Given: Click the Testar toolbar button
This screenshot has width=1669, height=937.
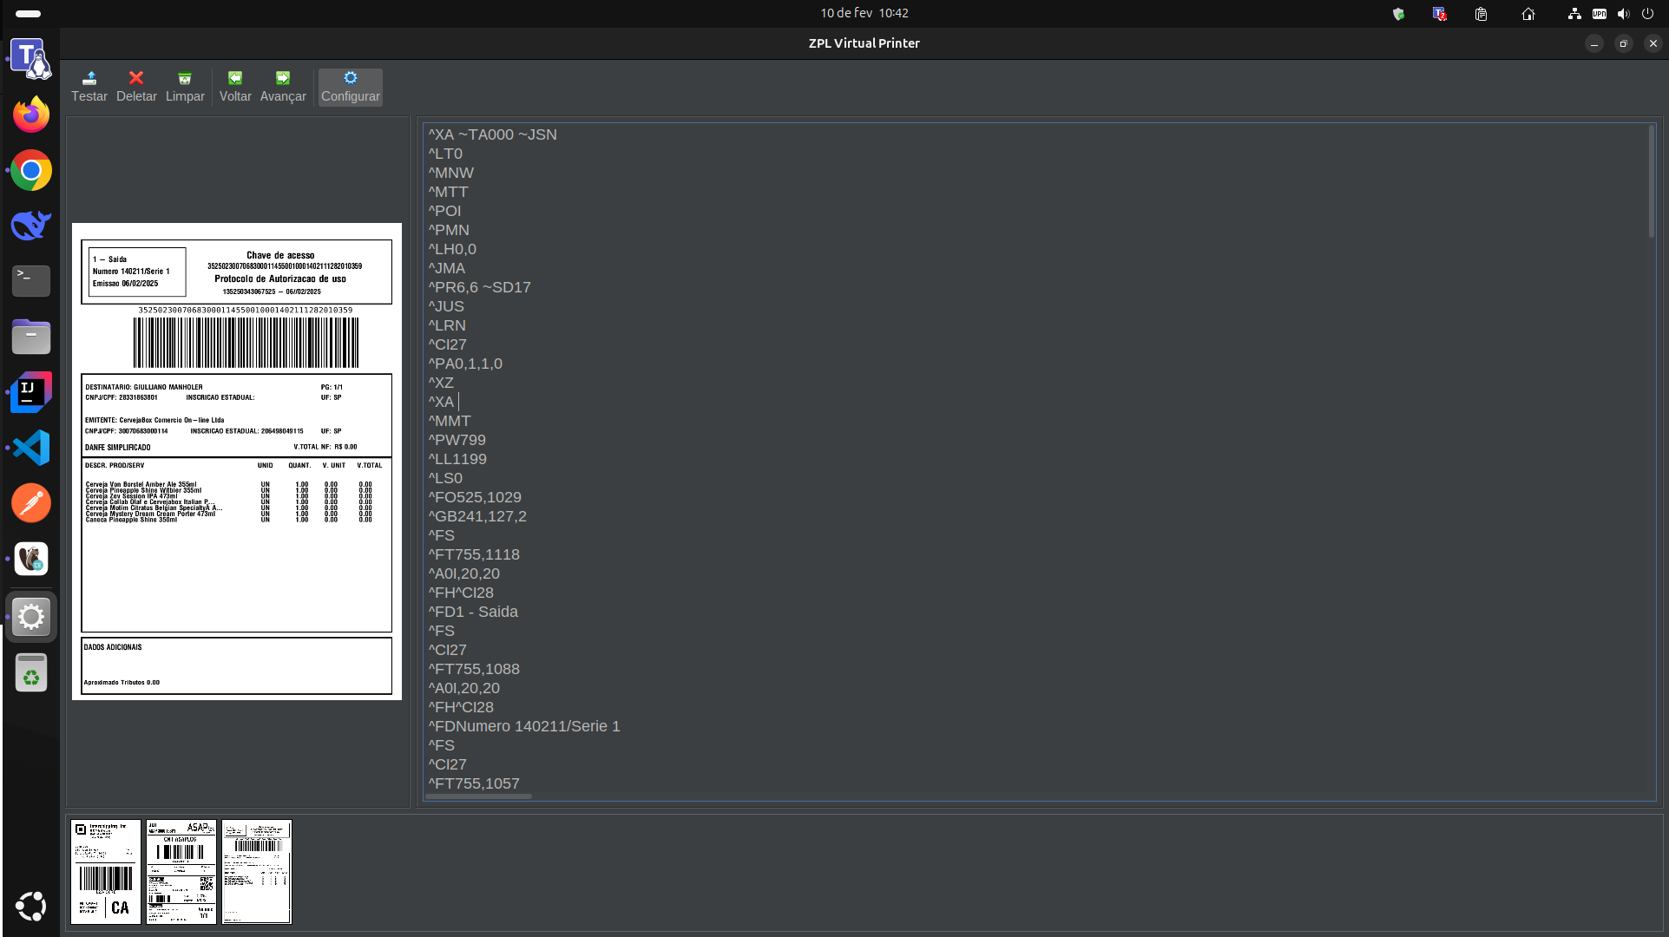Looking at the screenshot, I should tap(89, 87).
